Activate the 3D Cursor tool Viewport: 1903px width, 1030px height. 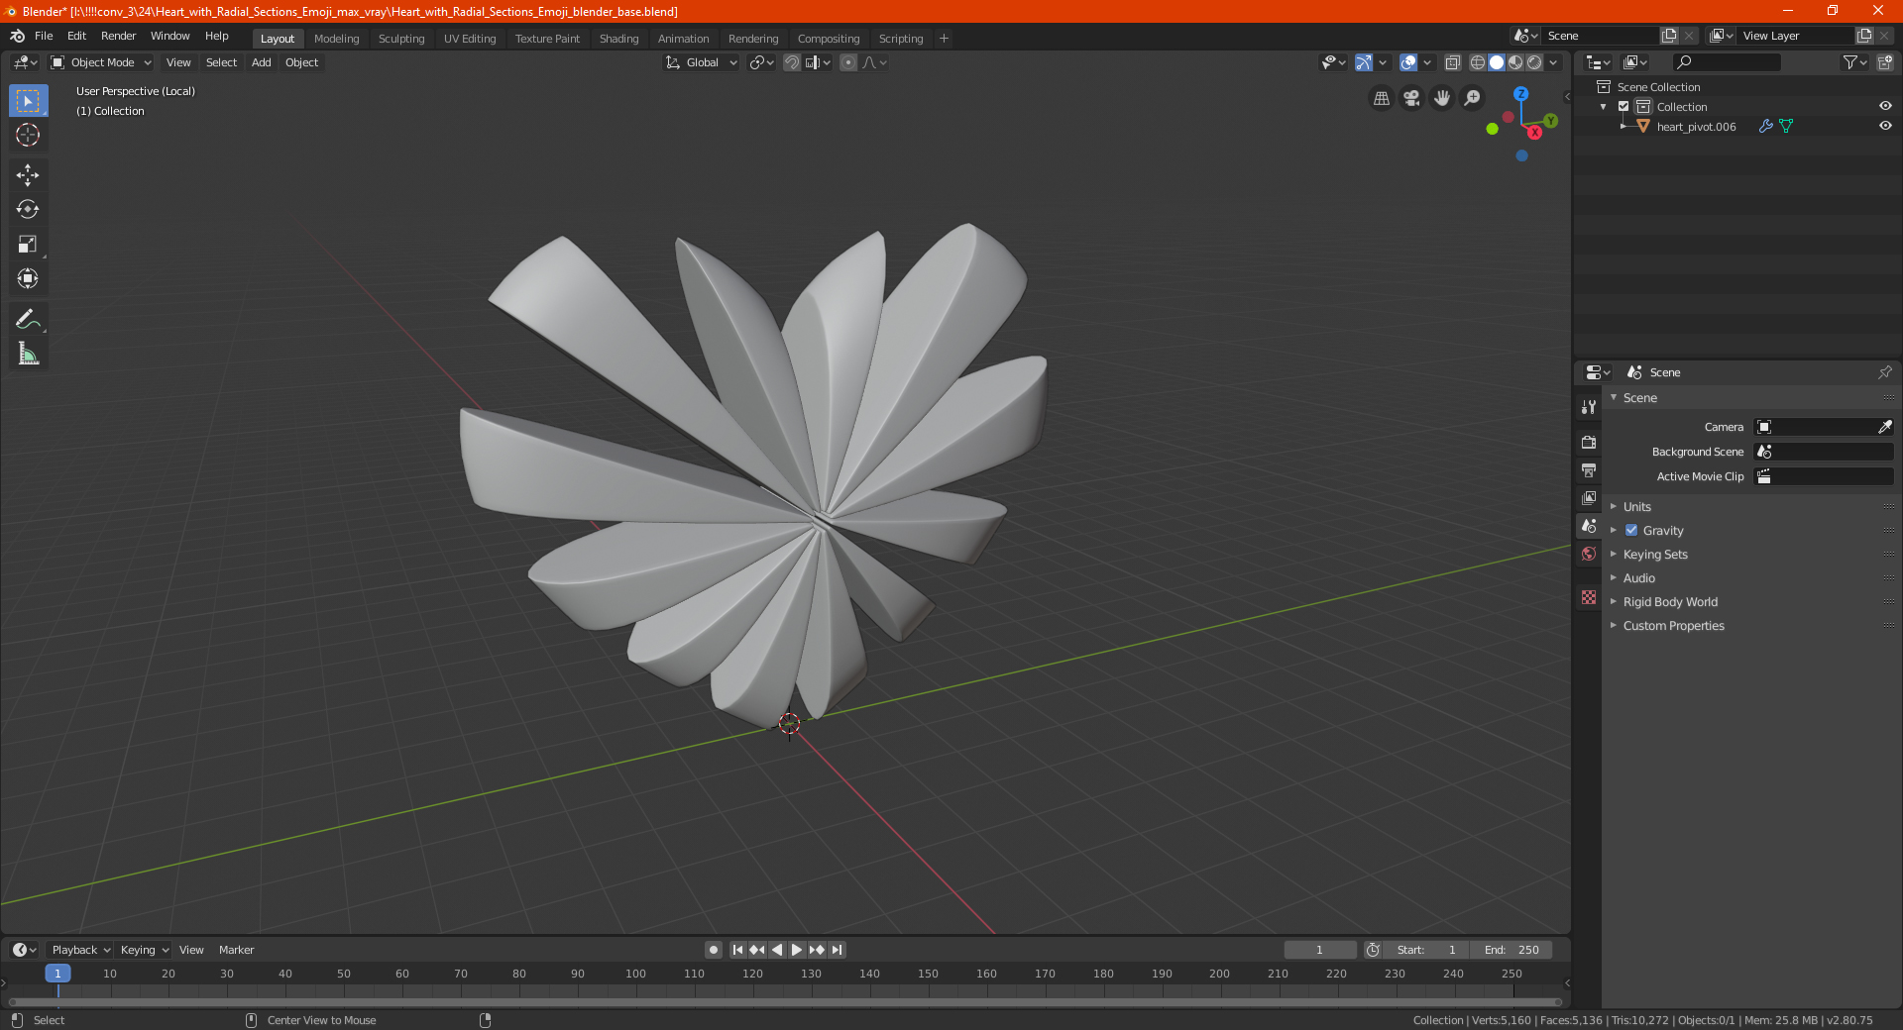(28, 135)
